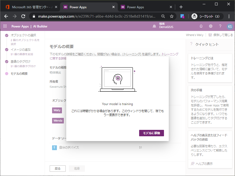This screenshot has width=235, height=176.
Task: Click the checkmark icon for イメージの追加
Action: 7,50
